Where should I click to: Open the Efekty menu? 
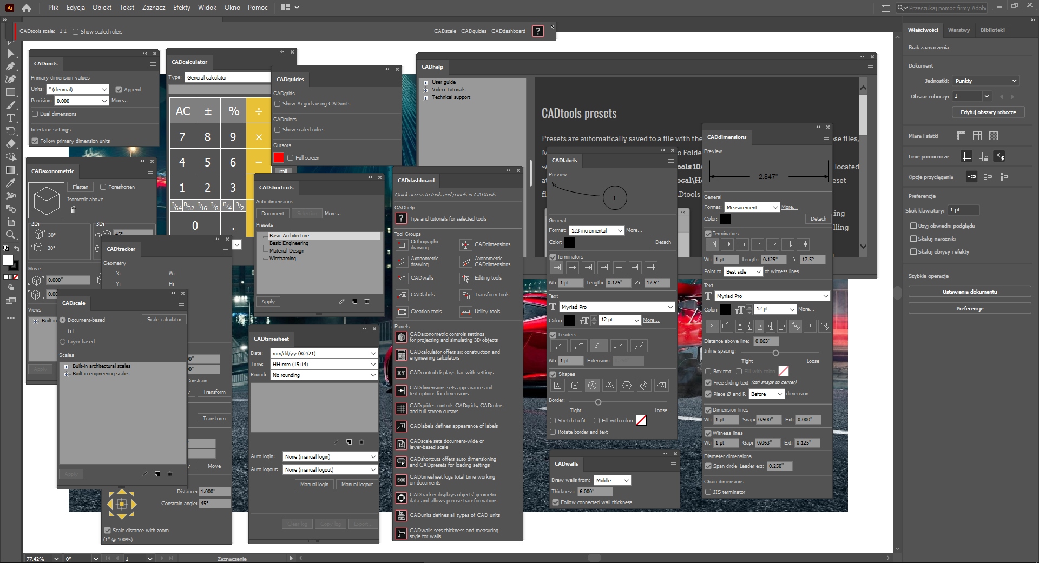[182, 8]
